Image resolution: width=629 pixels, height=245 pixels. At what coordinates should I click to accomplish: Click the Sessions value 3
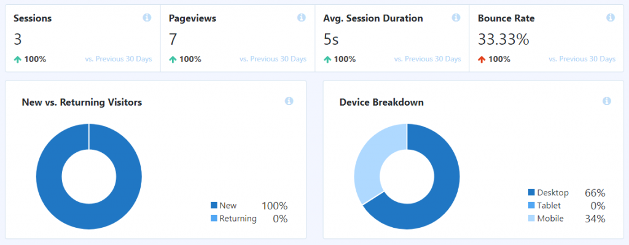click(x=18, y=39)
